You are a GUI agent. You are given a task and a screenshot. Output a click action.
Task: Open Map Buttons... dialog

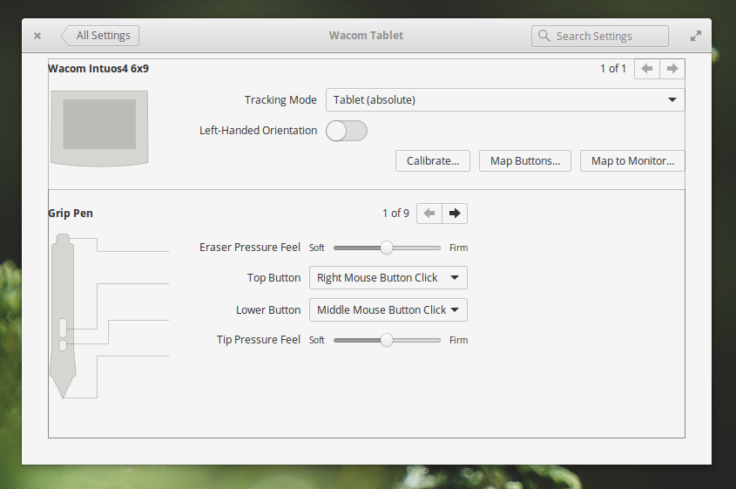click(x=525, y=161)
